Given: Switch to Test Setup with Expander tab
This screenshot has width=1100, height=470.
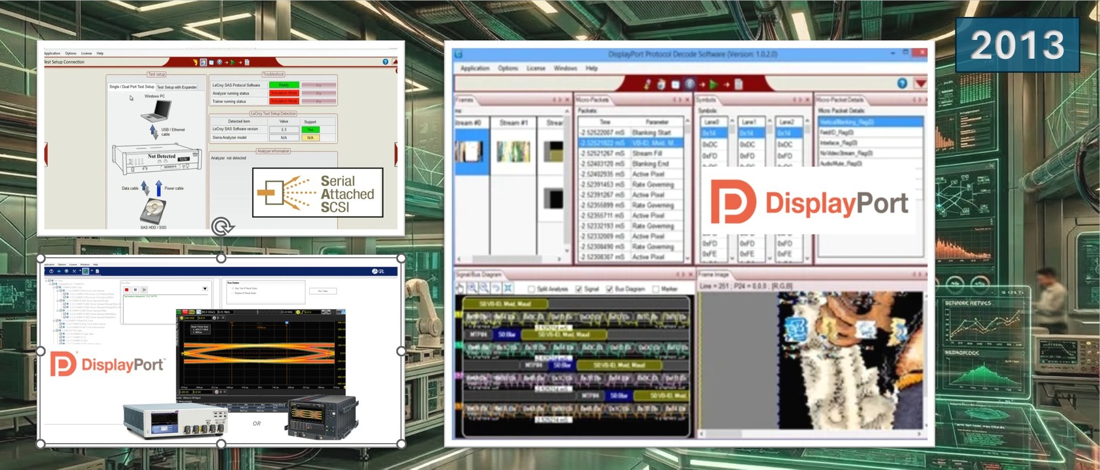Looking at the screenshot, I should [x=177, y=87].
